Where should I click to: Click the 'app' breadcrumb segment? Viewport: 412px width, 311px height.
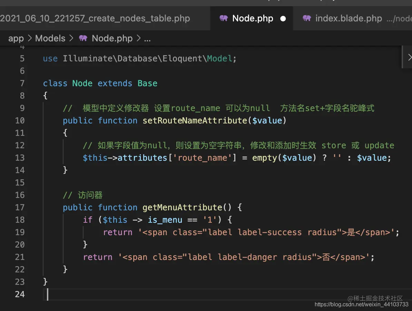pos(16,38)
